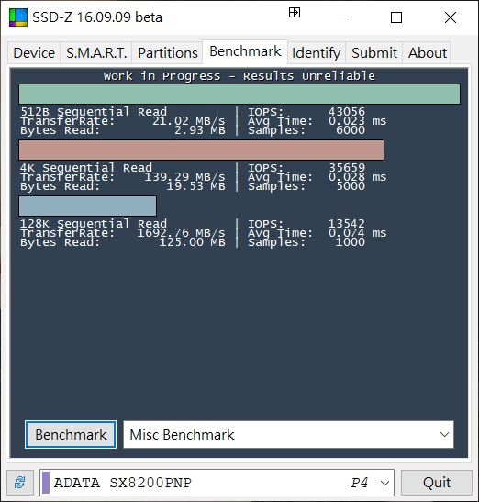
Task: Click the snap layout icon in title bar
Action: tap(295, 13)
